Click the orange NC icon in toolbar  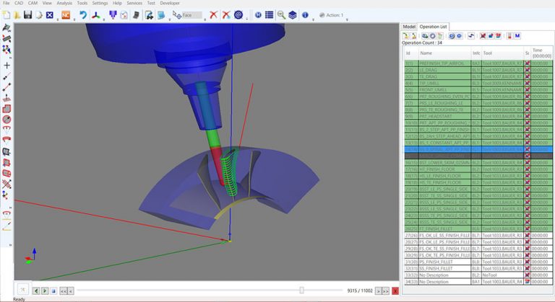point(66,15)
